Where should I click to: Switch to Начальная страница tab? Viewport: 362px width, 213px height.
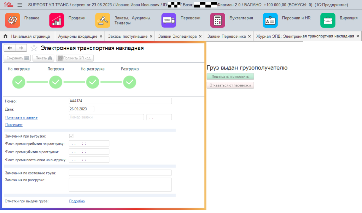click(28, 36)
